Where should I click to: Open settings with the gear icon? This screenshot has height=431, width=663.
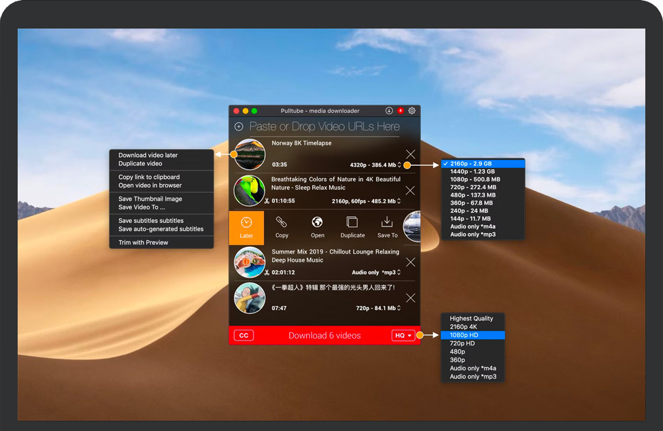point(412,111)
